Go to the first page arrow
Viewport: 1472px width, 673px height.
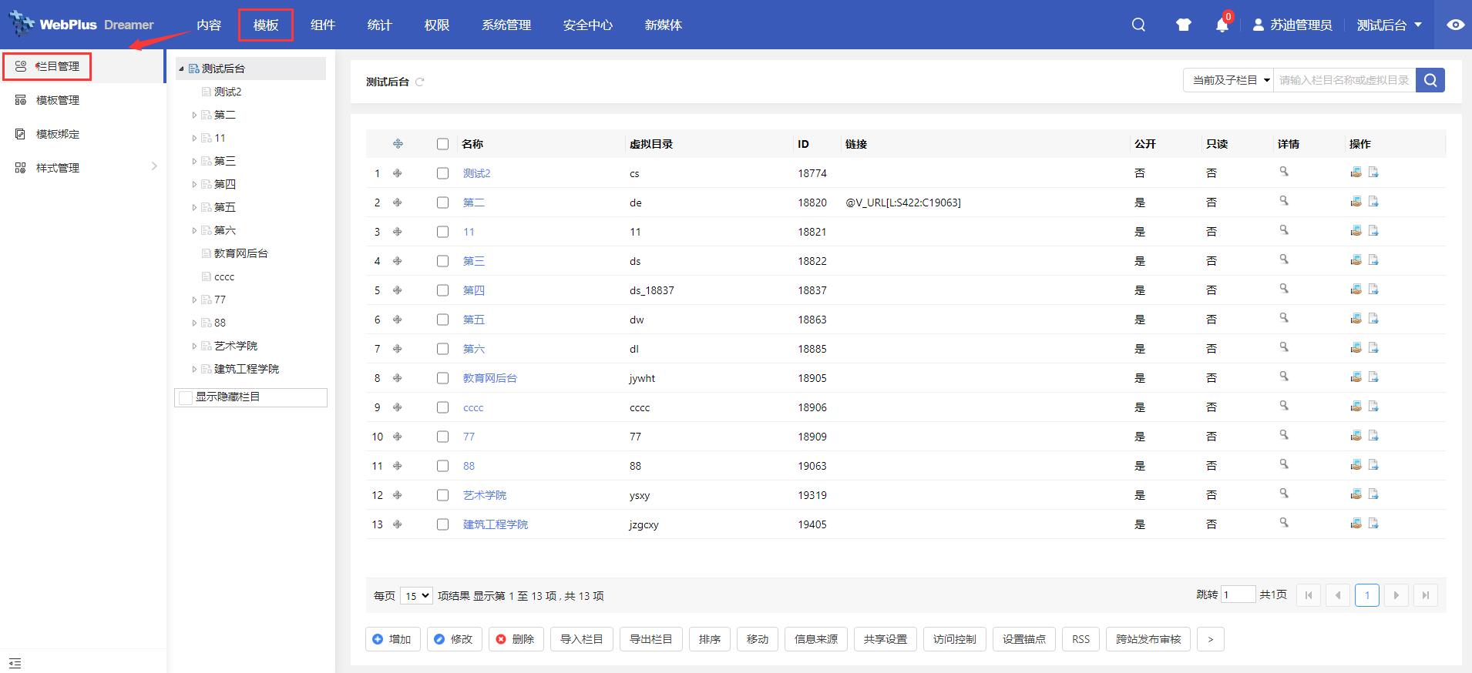point(1309,595)
